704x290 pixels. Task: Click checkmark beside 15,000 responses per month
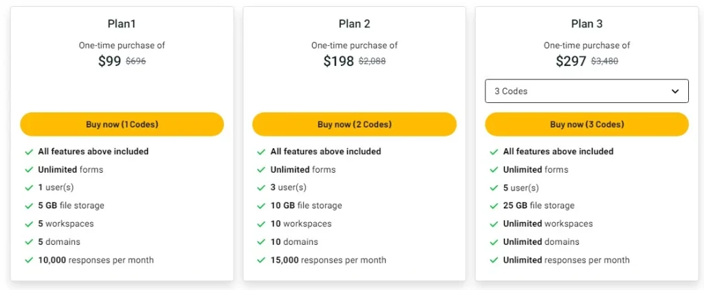[x=261, y=261]
